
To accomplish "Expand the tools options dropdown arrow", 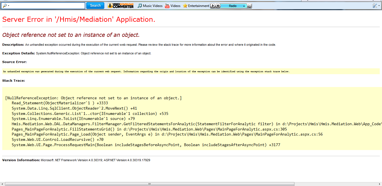I will (x=379, y=6).
